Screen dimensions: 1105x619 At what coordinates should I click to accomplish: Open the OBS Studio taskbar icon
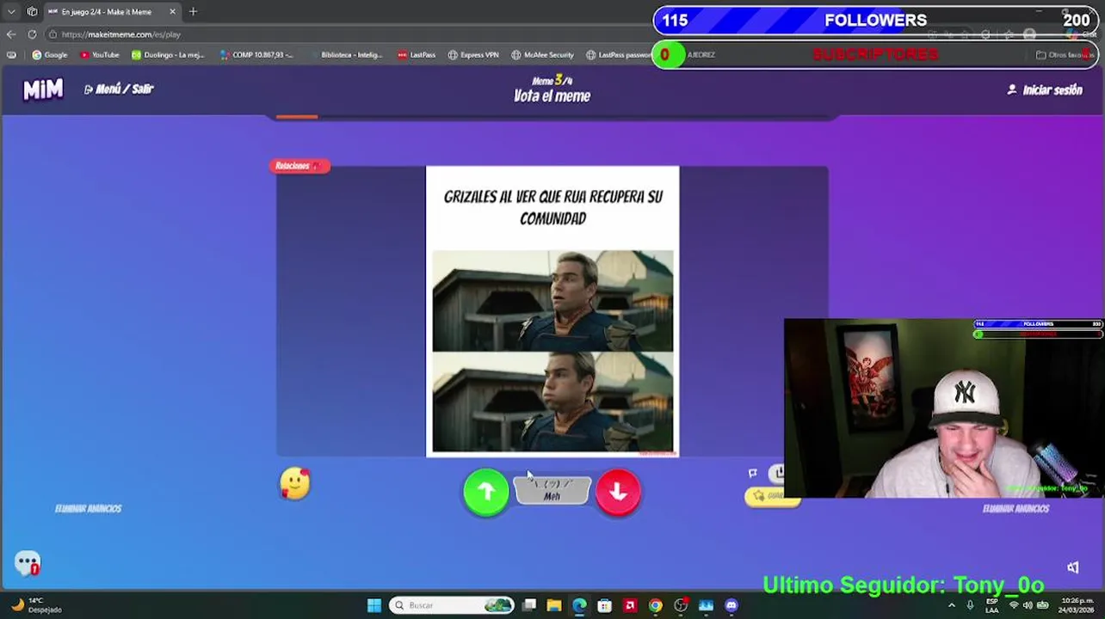681,605
